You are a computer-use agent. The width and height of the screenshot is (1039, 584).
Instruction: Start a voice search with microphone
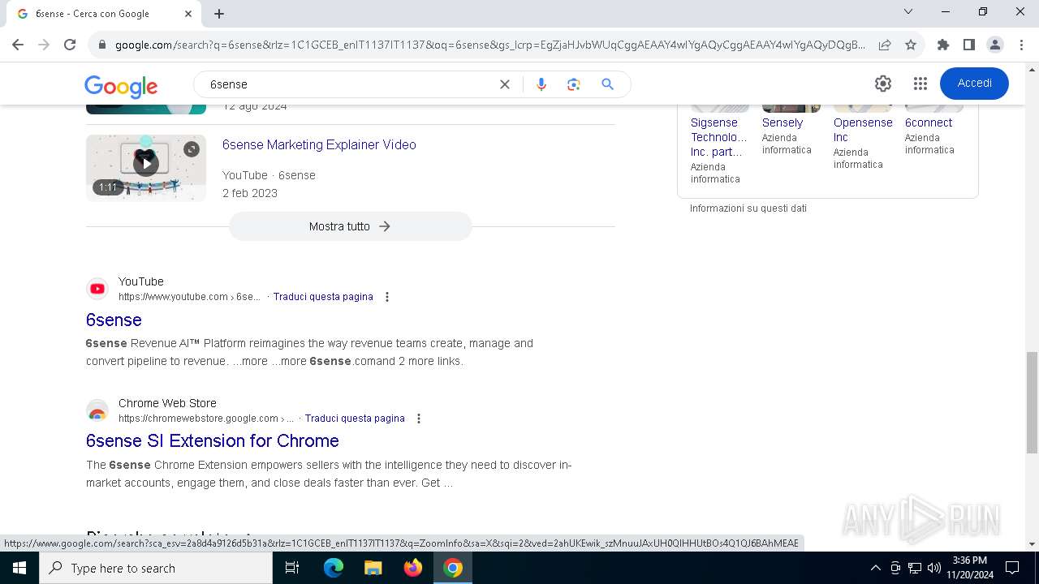coord(541,84)
